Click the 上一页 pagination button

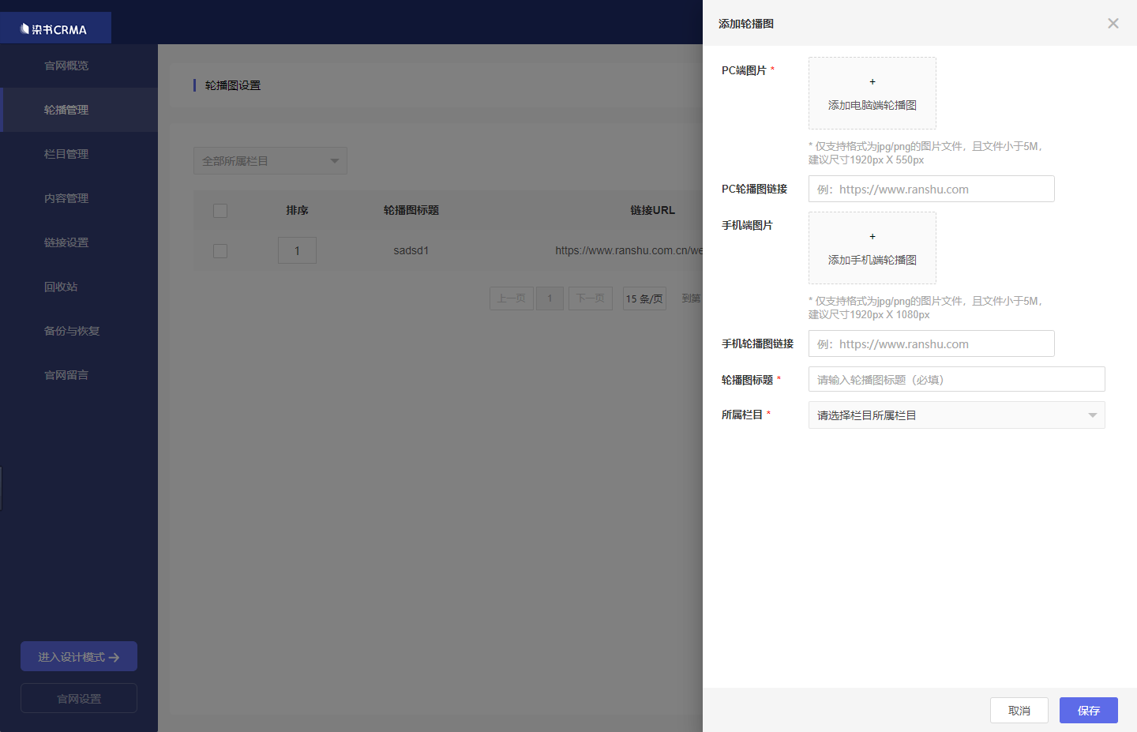(512, 298)
